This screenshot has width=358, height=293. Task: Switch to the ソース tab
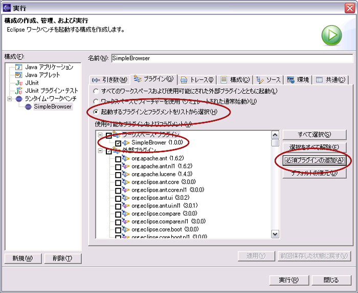coord(268,80)
